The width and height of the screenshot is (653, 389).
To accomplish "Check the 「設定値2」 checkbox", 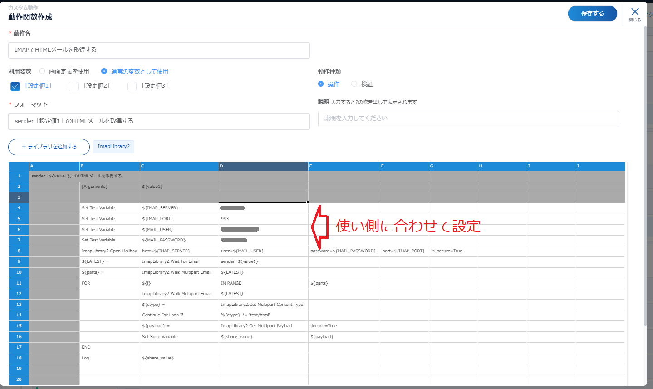I will 74,86.
